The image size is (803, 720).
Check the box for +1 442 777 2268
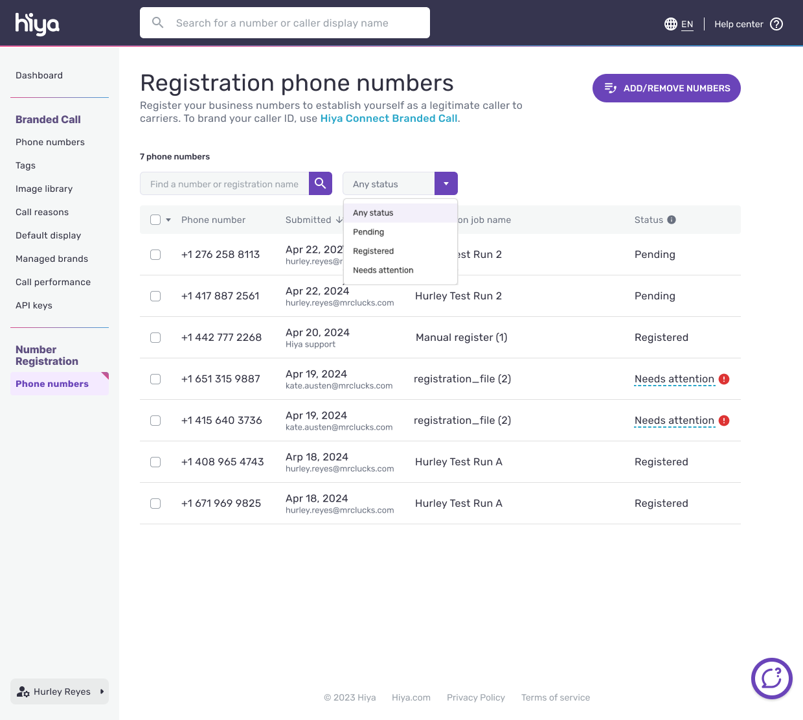click(x=155, y=338)
